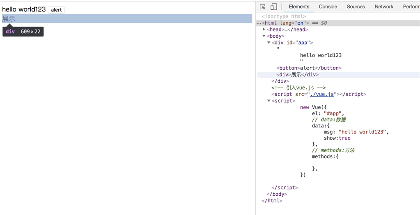Click the closing </div> row of app
This screenshot has width=420, height=215.
coord(280,81)
